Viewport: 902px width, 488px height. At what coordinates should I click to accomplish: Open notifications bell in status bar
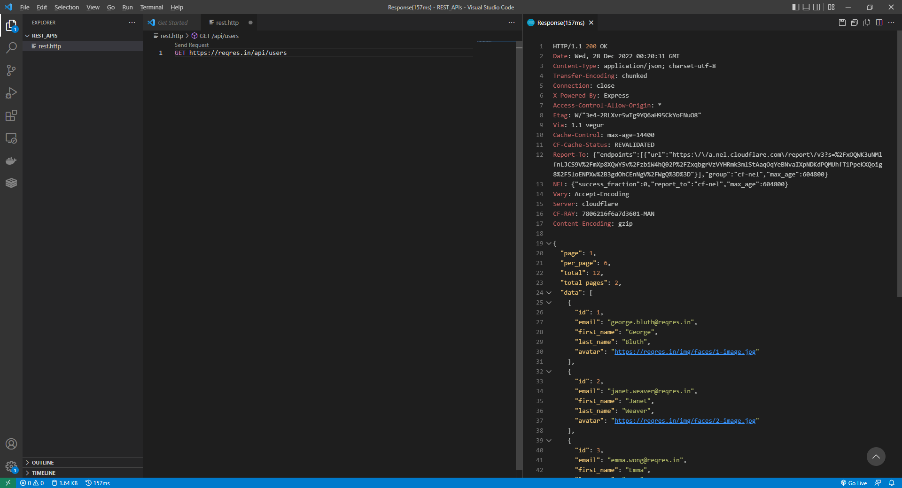(x=892, y=483)
